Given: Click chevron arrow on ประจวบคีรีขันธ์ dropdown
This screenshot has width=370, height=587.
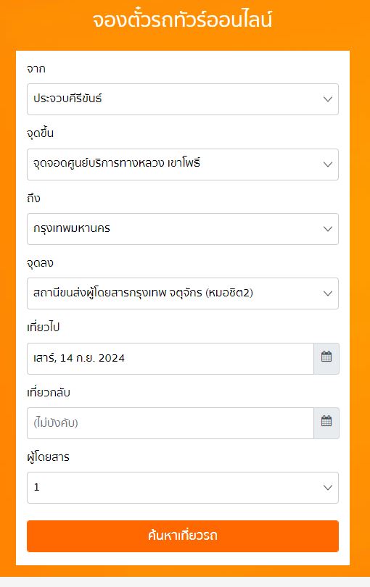Looking at the screenshot, I should [328, 99].
